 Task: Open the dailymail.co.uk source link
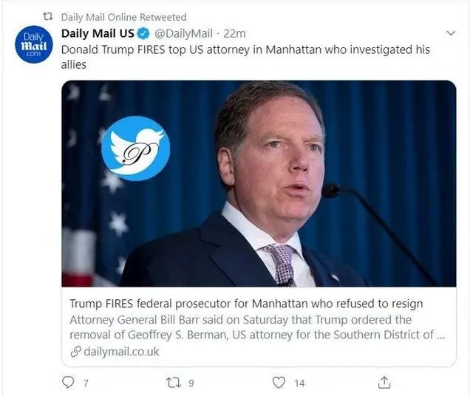point(120,352)
